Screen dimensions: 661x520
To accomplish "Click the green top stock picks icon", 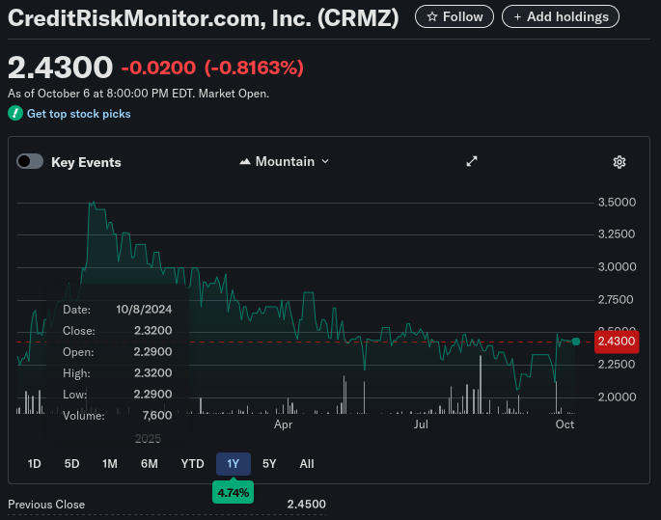I will click(14, 114).
